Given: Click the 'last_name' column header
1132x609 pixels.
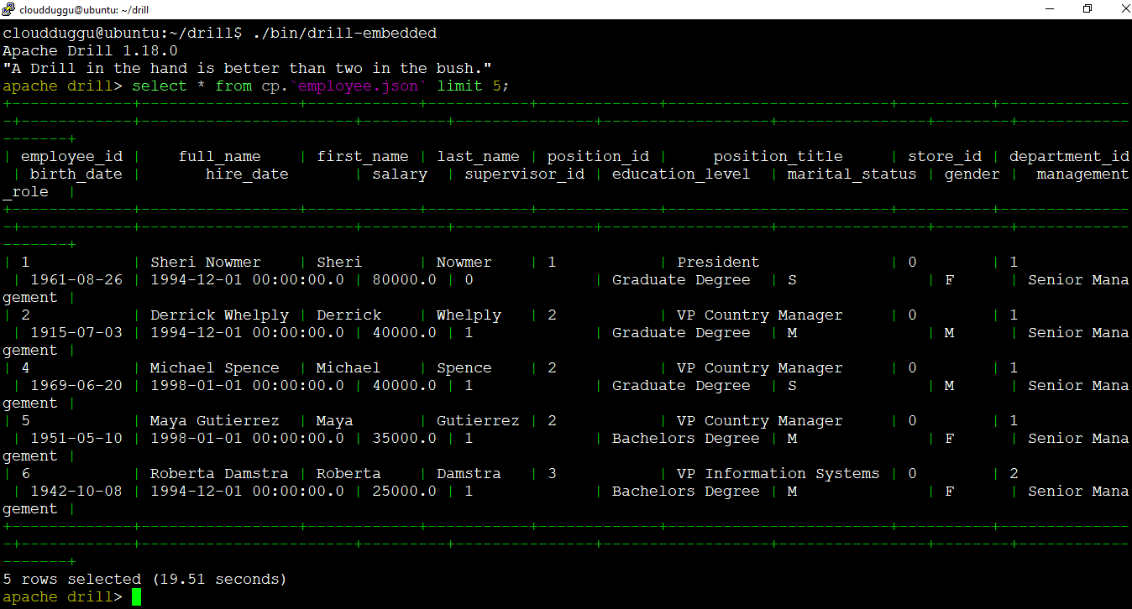Looking at the screenshot, I should click(478, 157).
